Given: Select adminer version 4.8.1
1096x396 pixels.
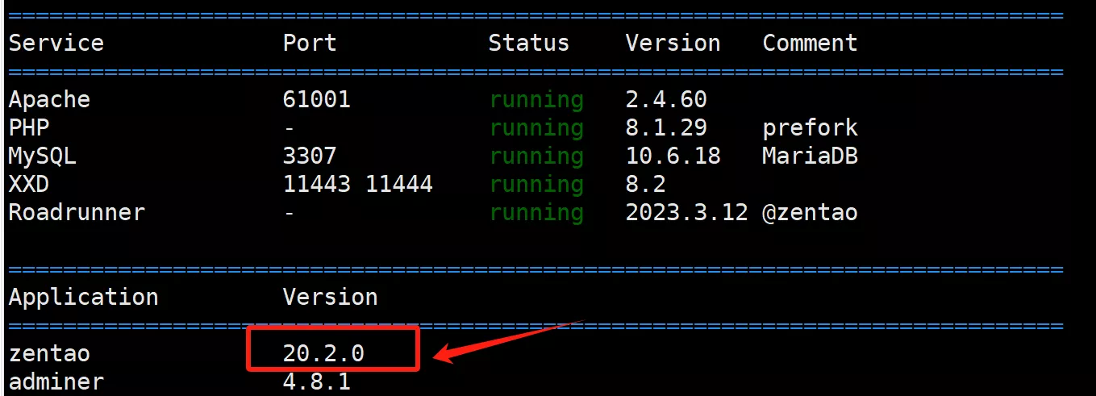Looking at the screenshot, I should pyautogui.click(x=317, y=381).
